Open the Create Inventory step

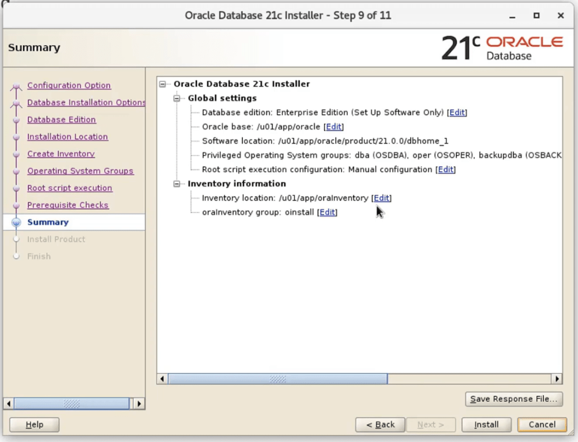[61, 154]
